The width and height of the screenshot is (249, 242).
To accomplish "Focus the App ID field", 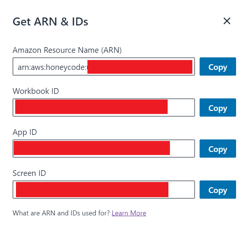I will 104,149.
